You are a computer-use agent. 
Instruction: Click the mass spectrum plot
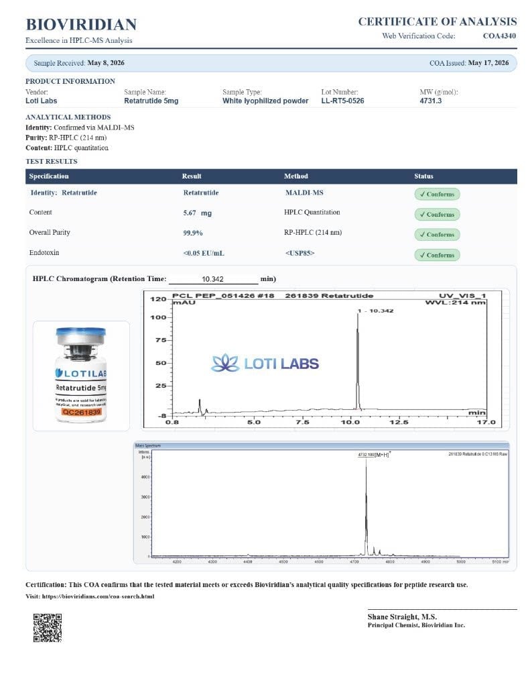321,503
